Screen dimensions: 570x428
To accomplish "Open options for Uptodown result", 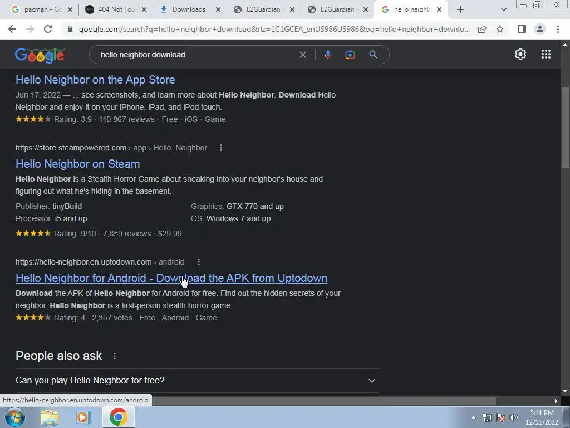I will [x=199, y=262].
